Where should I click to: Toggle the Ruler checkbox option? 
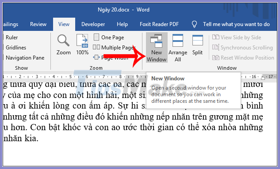coord(11,38)
